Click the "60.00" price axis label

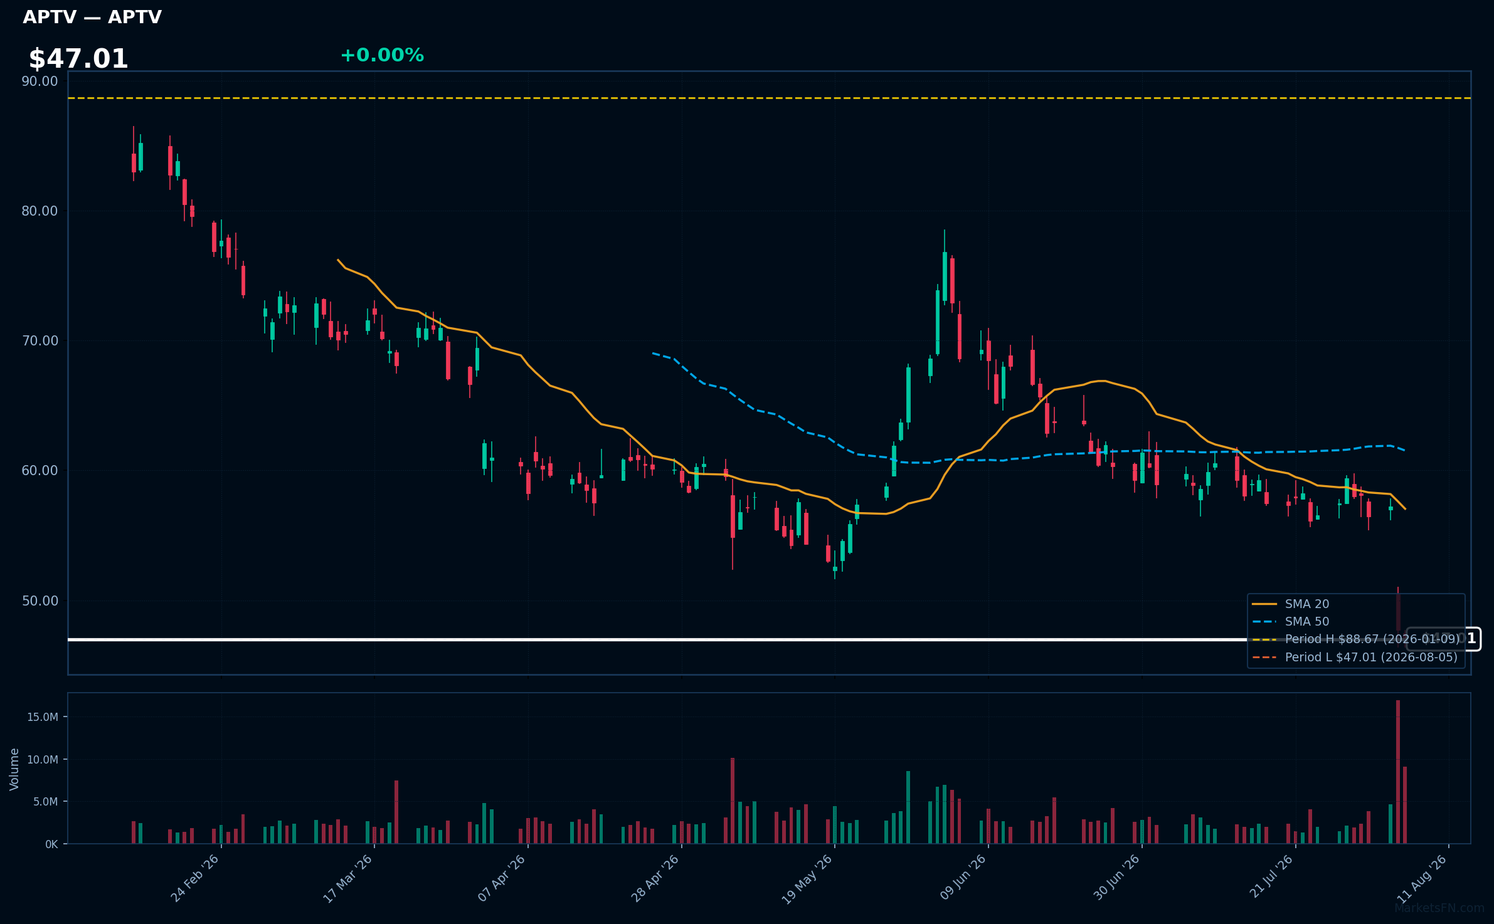pos(40,471)
